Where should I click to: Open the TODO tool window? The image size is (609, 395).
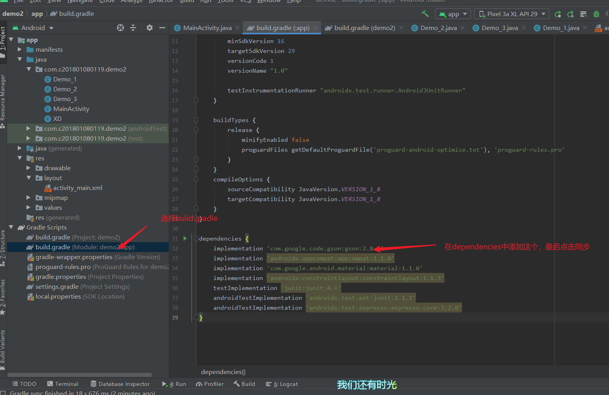point(24,384)
